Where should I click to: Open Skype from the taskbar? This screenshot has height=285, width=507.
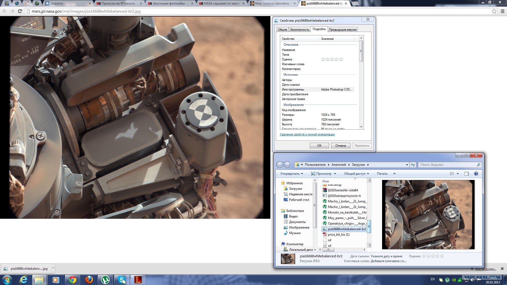pyautogui.click(x=122, y=279)
